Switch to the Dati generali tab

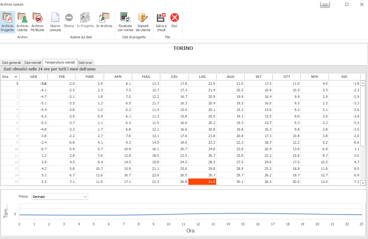[x=11, y=63]
